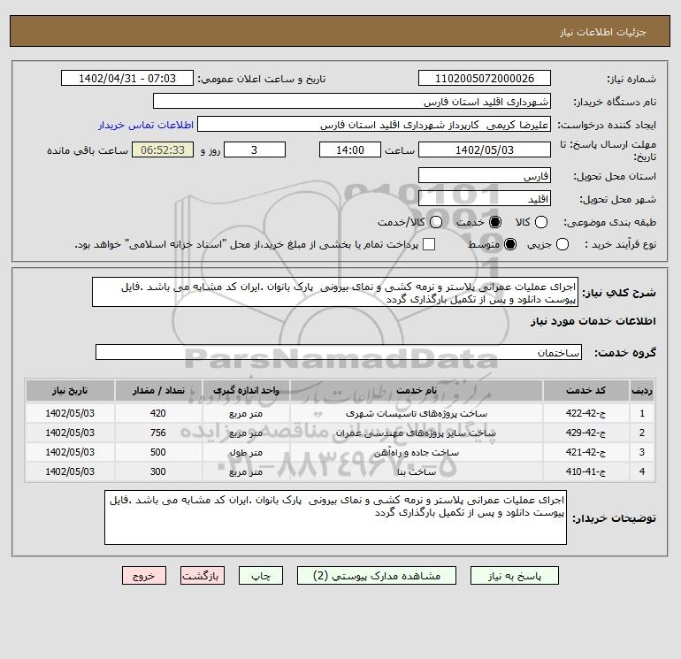Click the واحد اندازه گیری column header
The width and height of the screenshot is (681, 659).
pyautogui.click(x=246, y=390)
